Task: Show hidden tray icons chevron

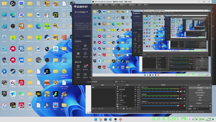Action: 190,119
